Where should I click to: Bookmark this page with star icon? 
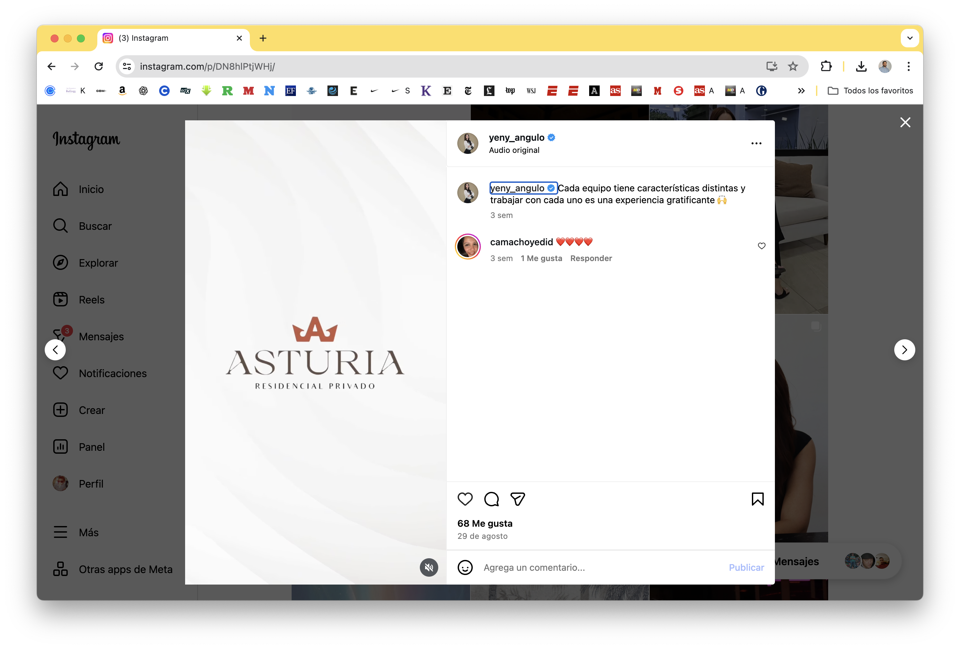coord(793,66)
